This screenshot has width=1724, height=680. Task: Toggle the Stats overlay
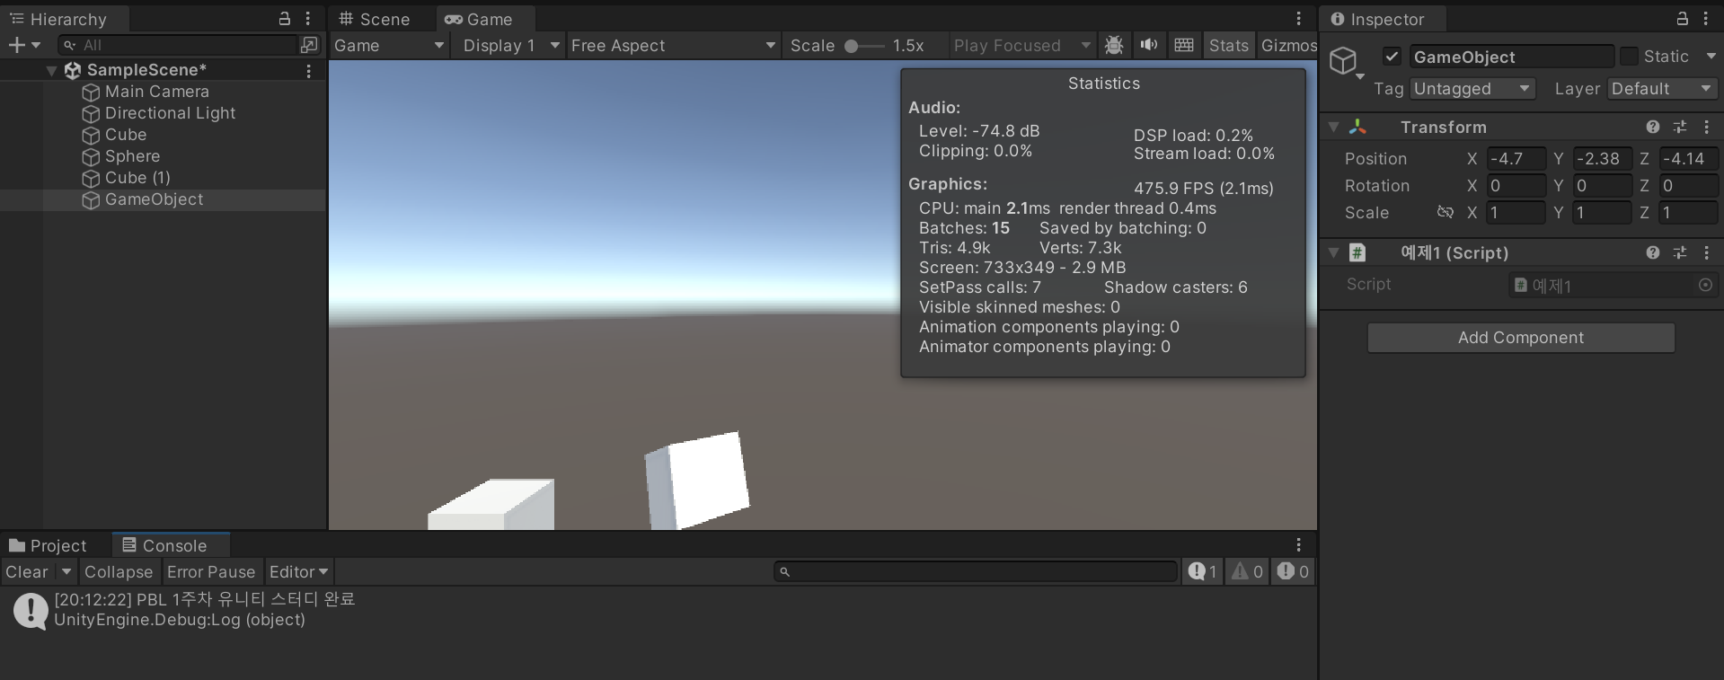pyautogui.click(x=1228, y=45)
